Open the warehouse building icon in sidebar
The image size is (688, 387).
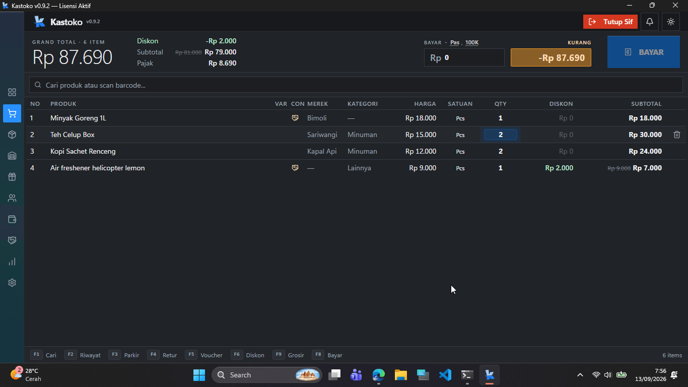click(x=12, y=156)
